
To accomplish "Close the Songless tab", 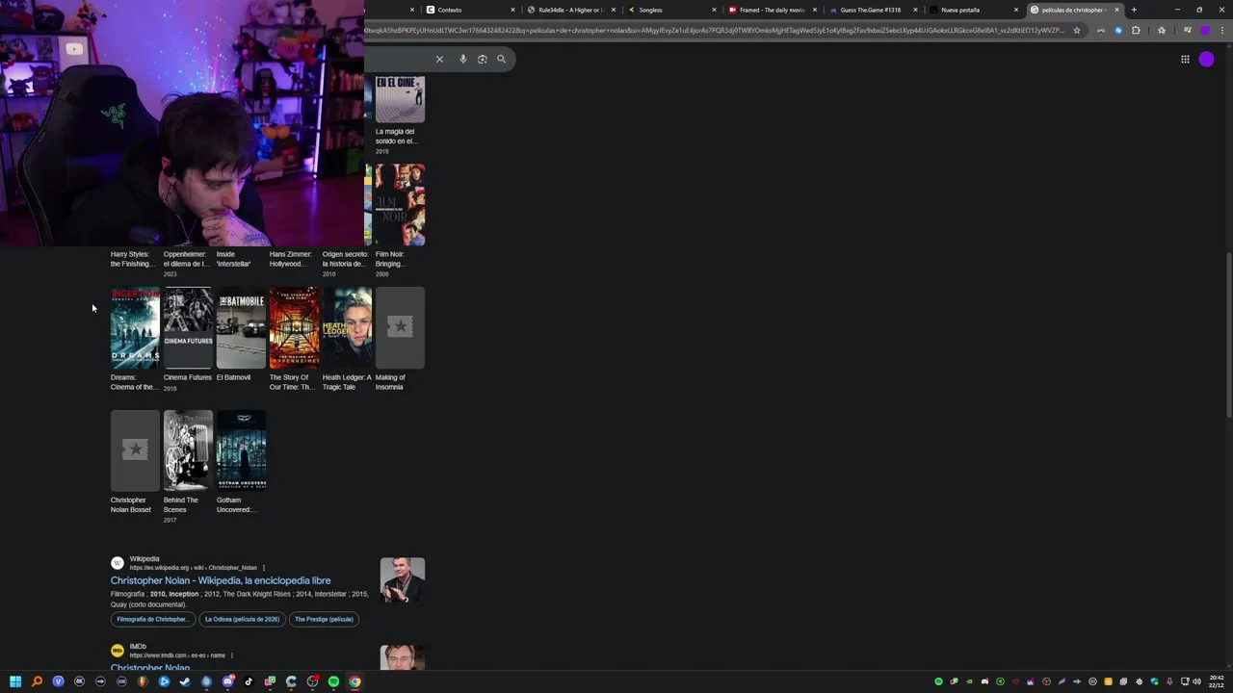I will pyautogui.click(x=714, y=10).
